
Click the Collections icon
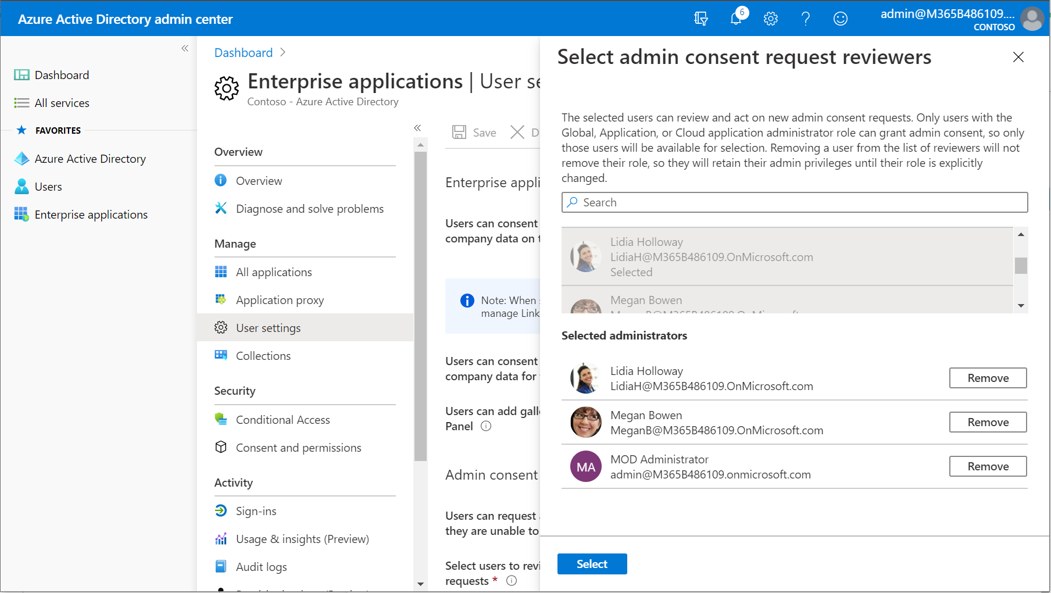[x=221, y=355]
